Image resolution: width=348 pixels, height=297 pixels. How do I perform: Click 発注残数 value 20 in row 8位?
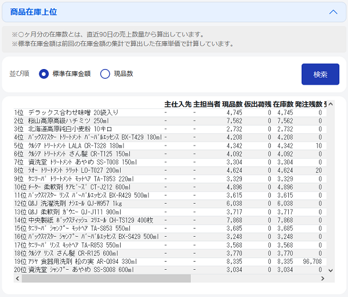click(x=318, y=171)
